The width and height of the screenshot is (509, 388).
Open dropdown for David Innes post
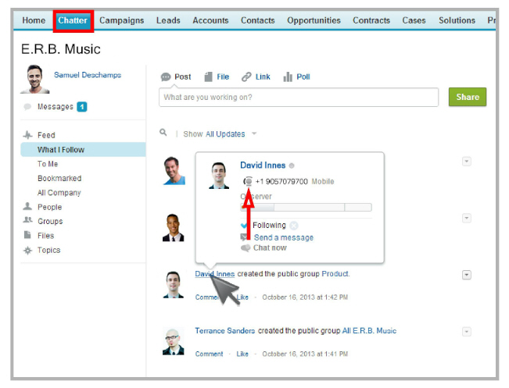pos(467,275)
